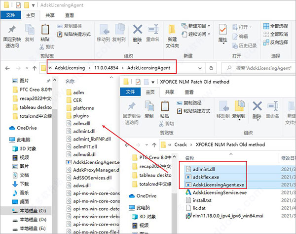Open recent locations dropdown in AdskLicensingAgent window
The width and height of the screenshot is (296, 234).
[x=27, y=68]
